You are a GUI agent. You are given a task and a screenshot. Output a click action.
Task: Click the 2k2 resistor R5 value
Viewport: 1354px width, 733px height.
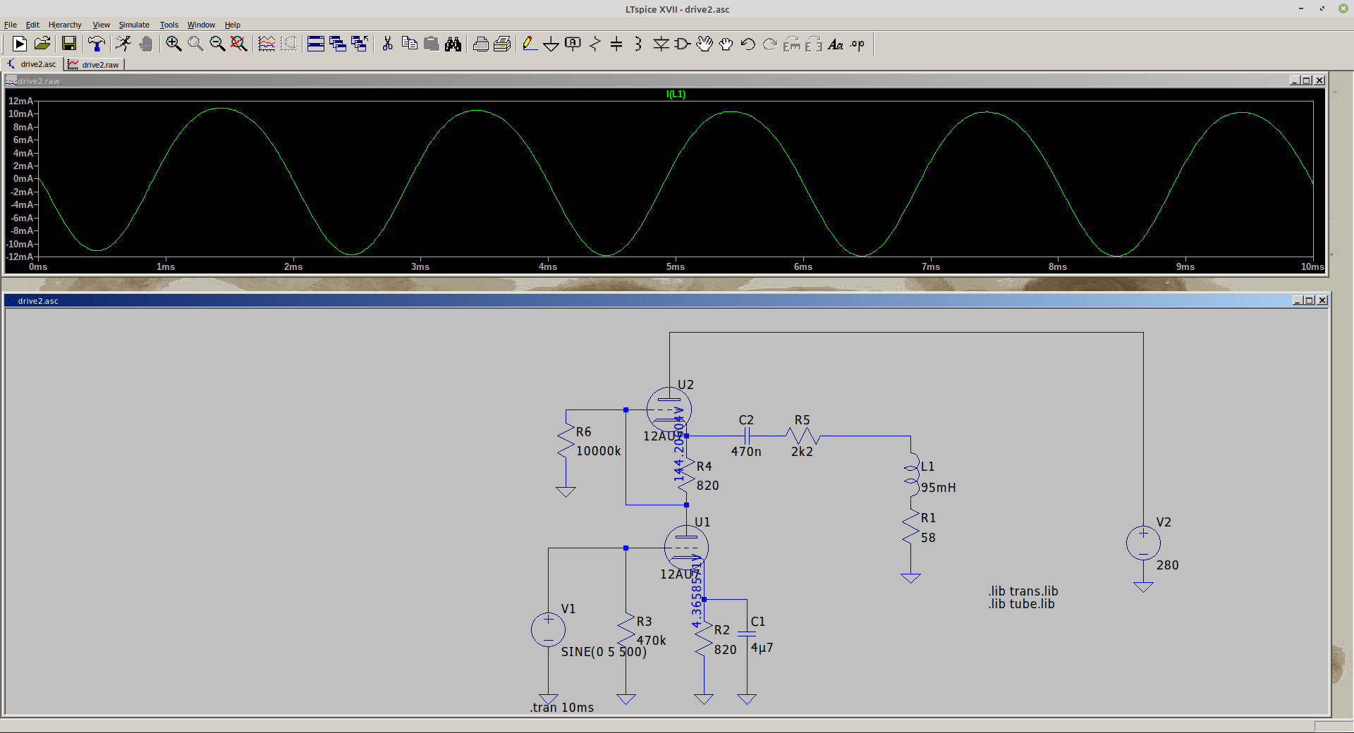pyautogui.click(x=802, y=452)
